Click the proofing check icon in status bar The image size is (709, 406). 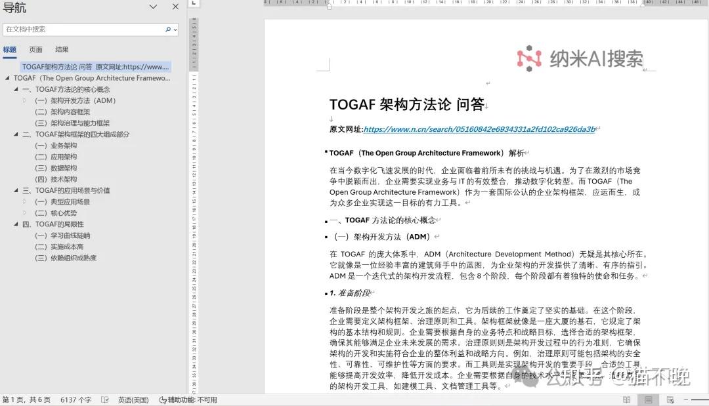tap(105, 399)
